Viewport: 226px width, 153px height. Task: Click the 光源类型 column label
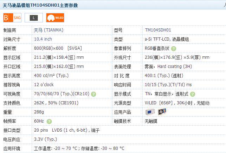(x=122, y=103)
